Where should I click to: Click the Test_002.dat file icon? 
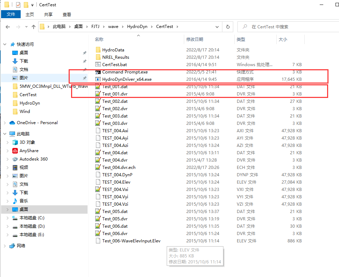98,101
